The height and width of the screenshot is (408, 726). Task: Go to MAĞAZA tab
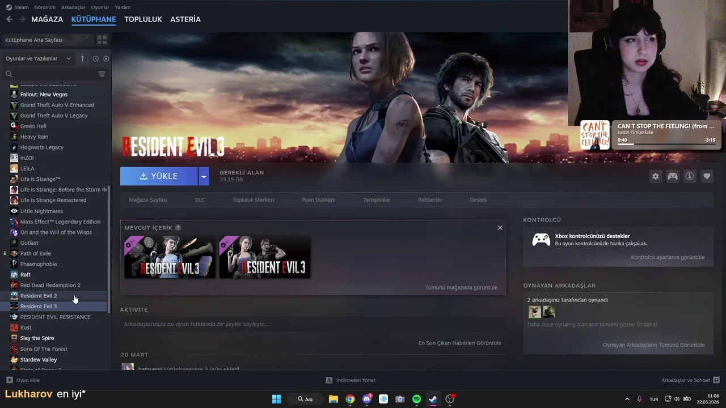(47, 19)
